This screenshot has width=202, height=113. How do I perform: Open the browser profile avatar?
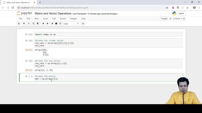point(194,8)
